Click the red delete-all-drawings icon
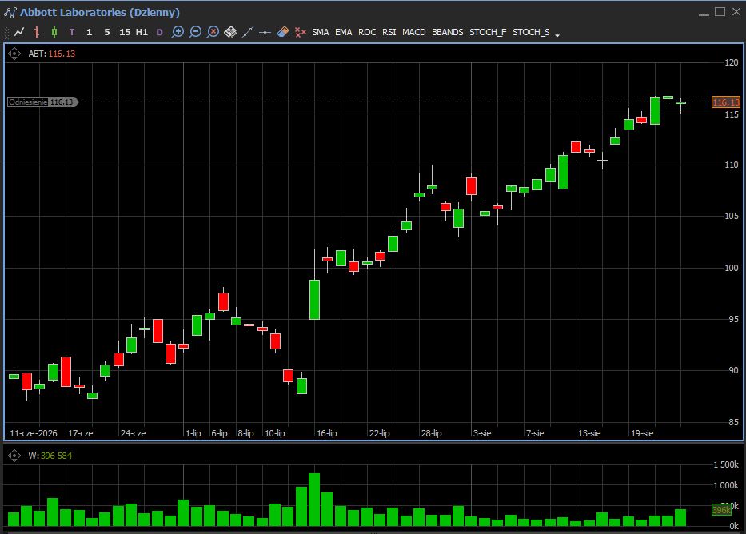 [x=300, y=32]
